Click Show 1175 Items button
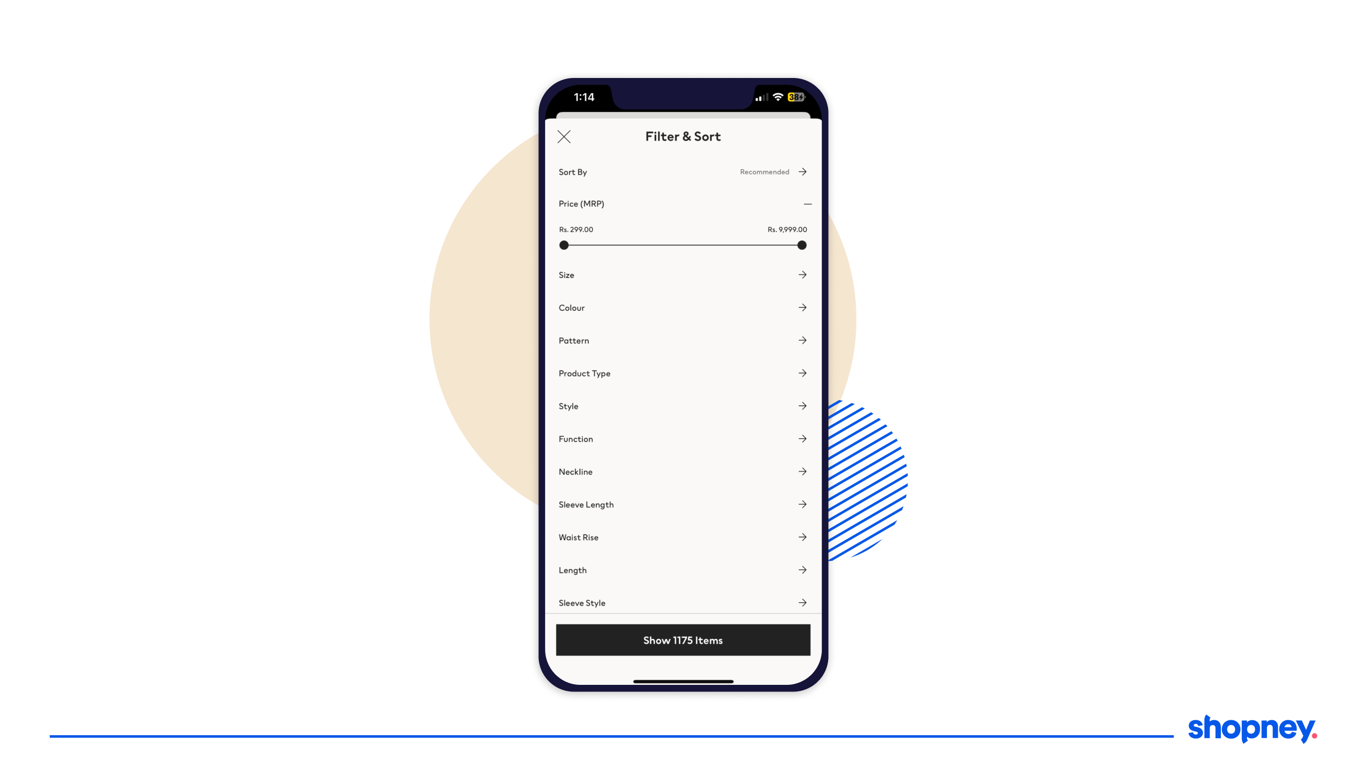The image size is (1367, 770). point(682,640)
